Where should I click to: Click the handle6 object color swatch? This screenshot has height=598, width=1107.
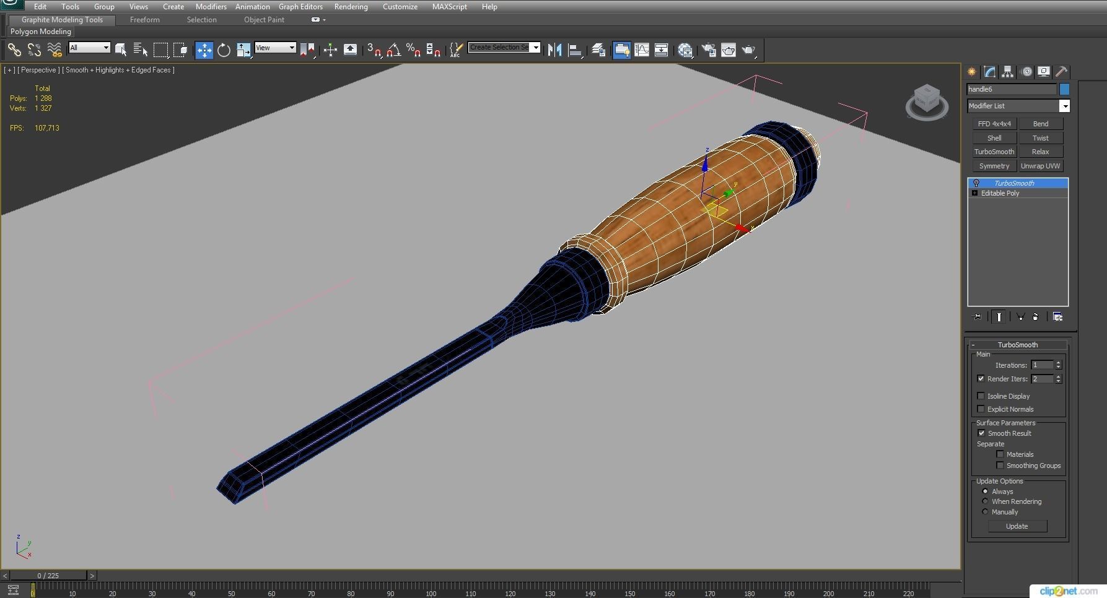coord(1064,89)
